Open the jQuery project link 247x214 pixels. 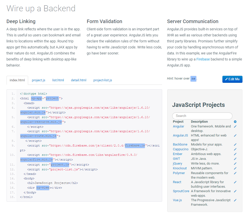tap(177, 164)
